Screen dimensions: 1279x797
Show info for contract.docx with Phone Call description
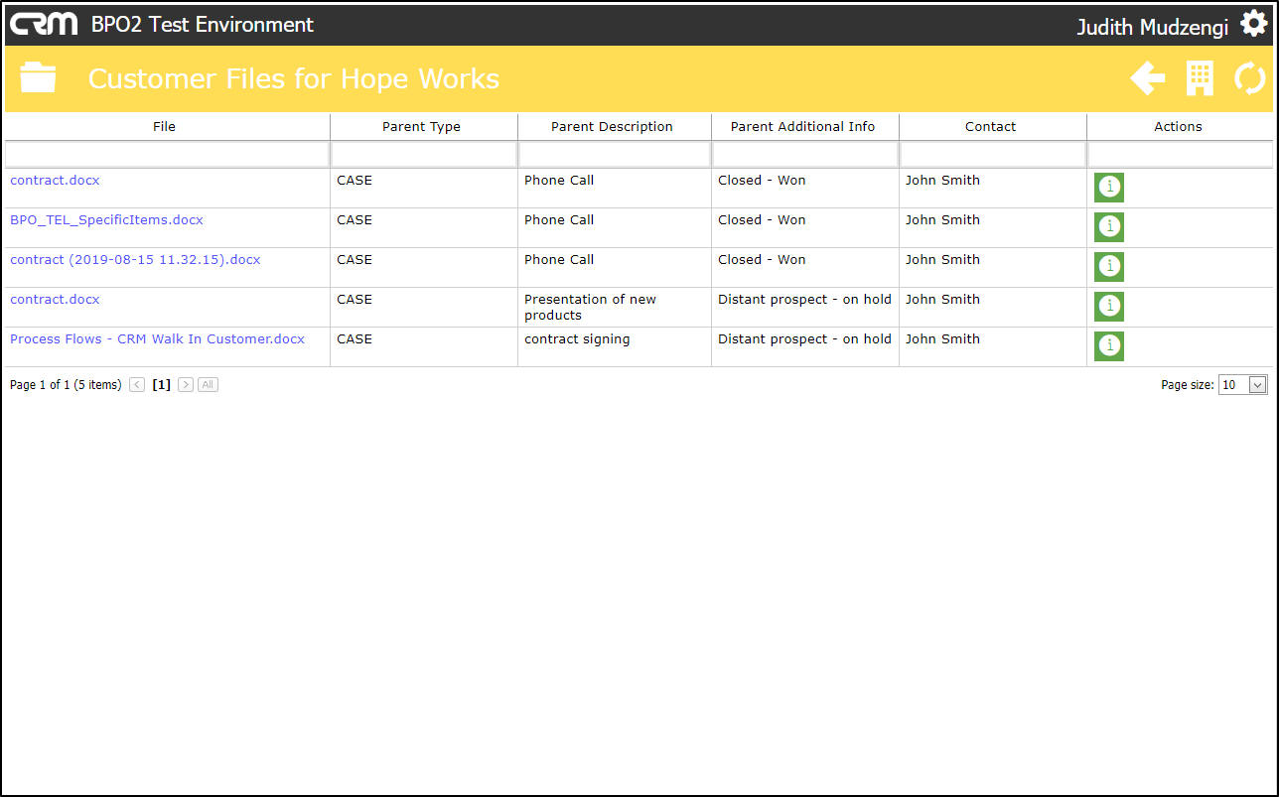pos(1109,188)
